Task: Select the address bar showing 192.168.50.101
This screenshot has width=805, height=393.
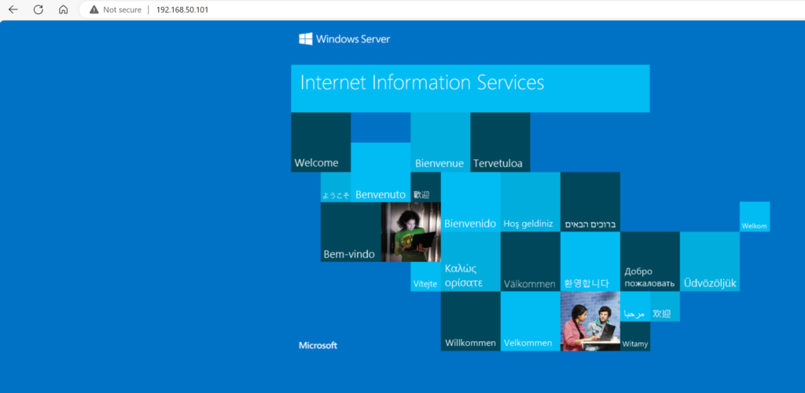Action: [442, 9]
